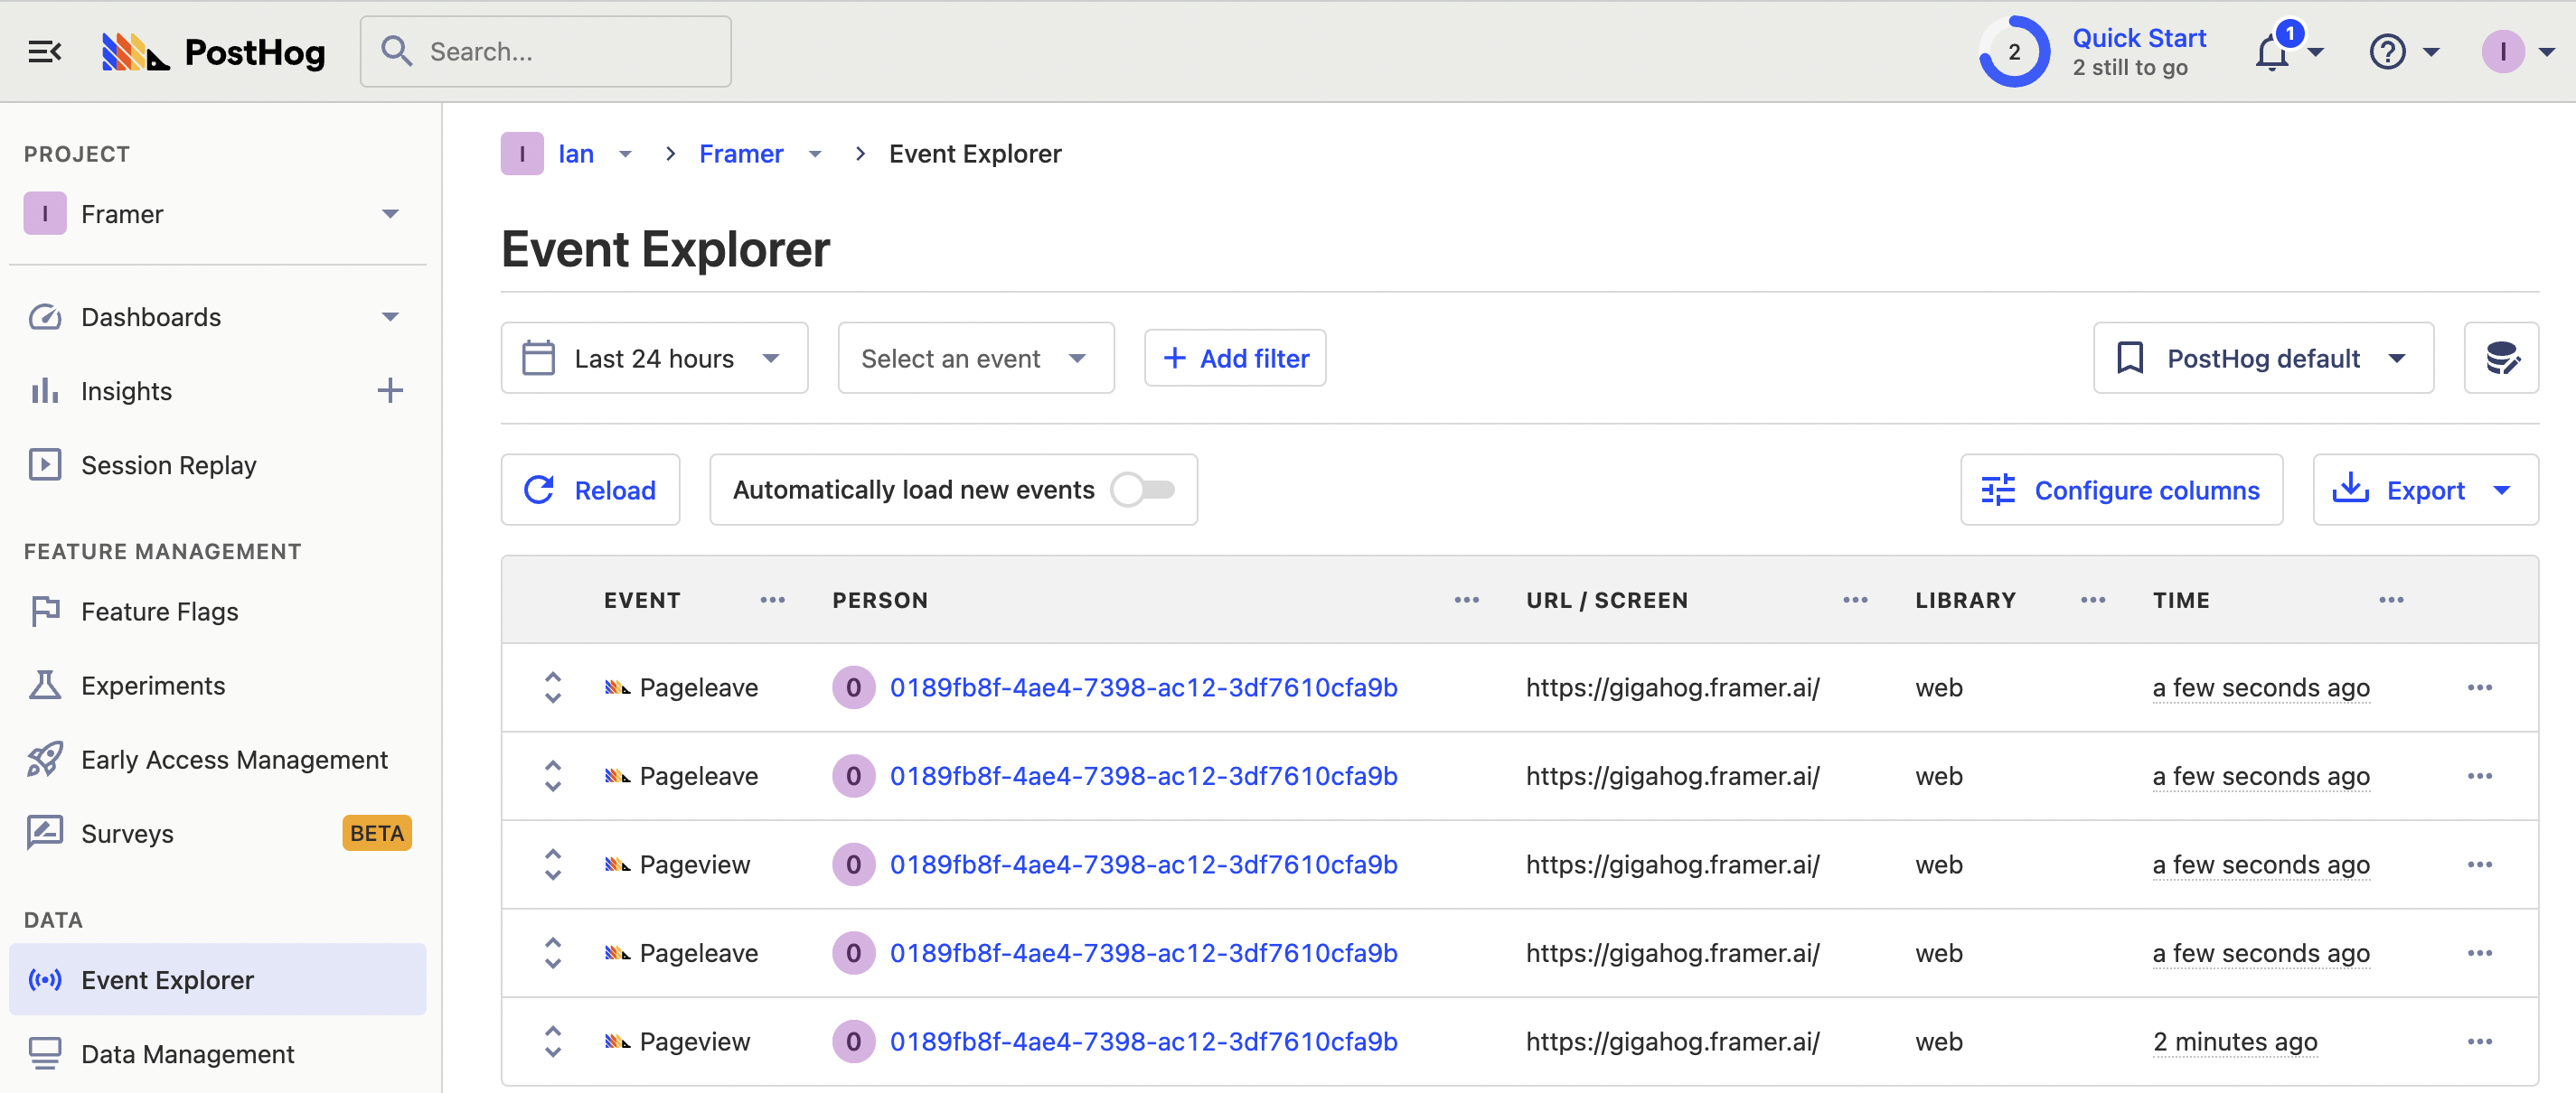Toggle Automatically load new events switch

pos(1144,490)
